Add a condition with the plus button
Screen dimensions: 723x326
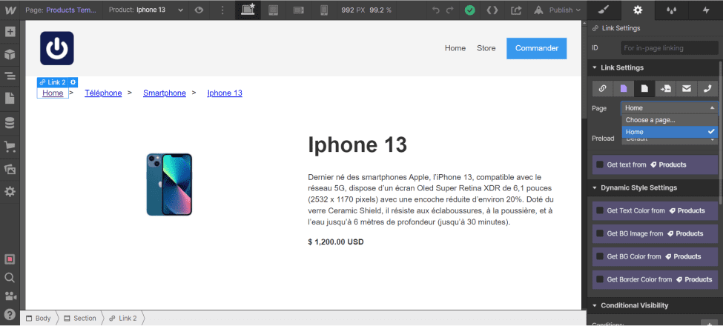tap(709, 322)
